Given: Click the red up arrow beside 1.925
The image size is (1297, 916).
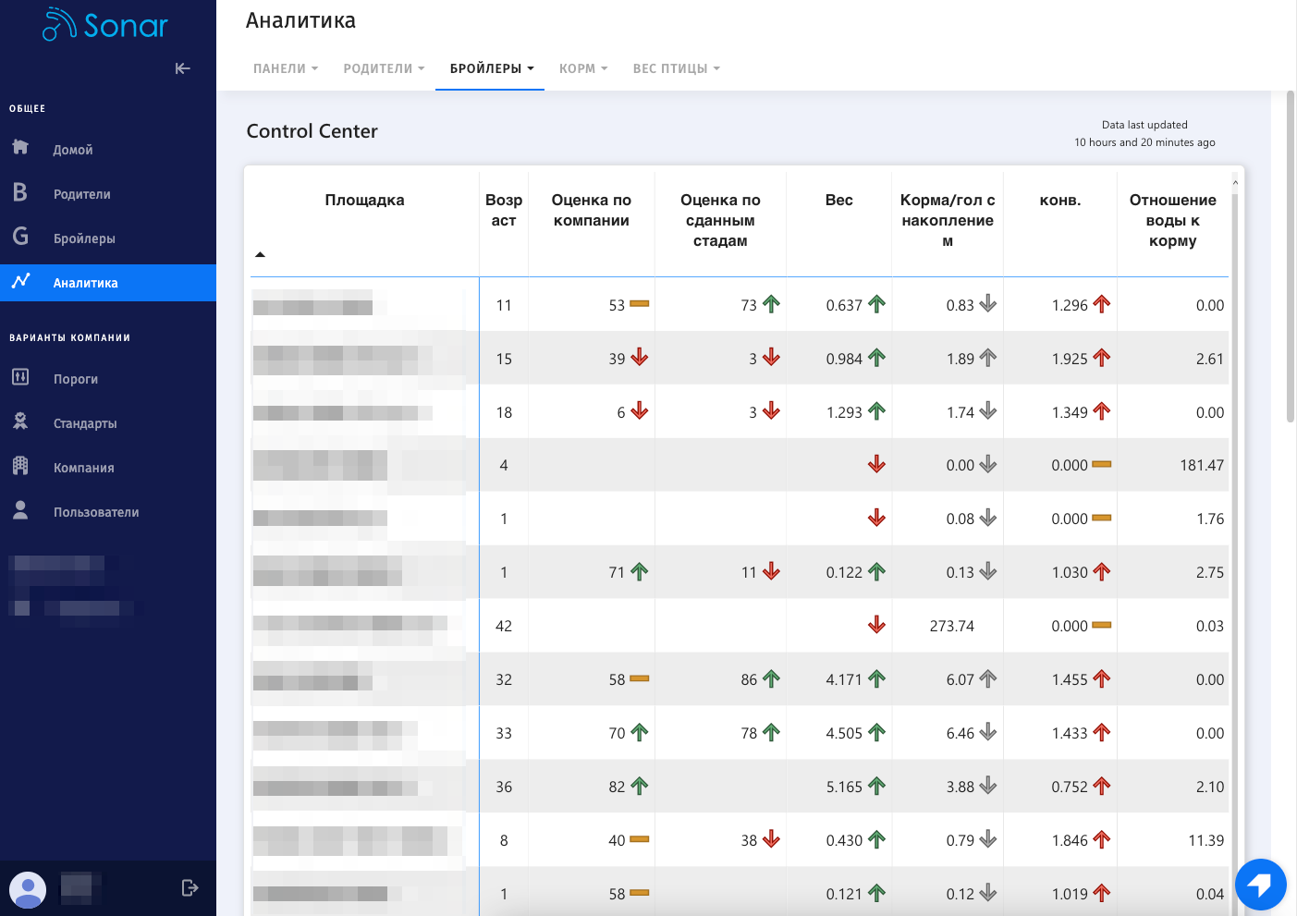Looking at the screenshot, I should pos(1102,358).
